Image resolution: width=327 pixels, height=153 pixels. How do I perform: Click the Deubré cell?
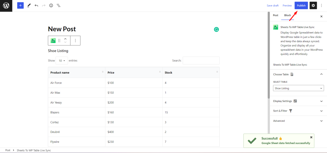pyautogui.click(x=77, y=132)
